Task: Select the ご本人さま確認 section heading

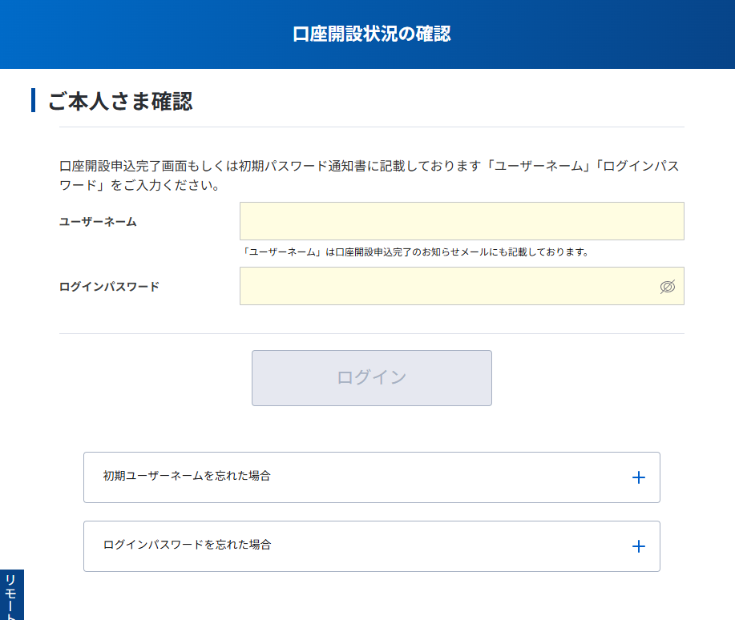Action: pyautogui.click(x=120, y=102)
